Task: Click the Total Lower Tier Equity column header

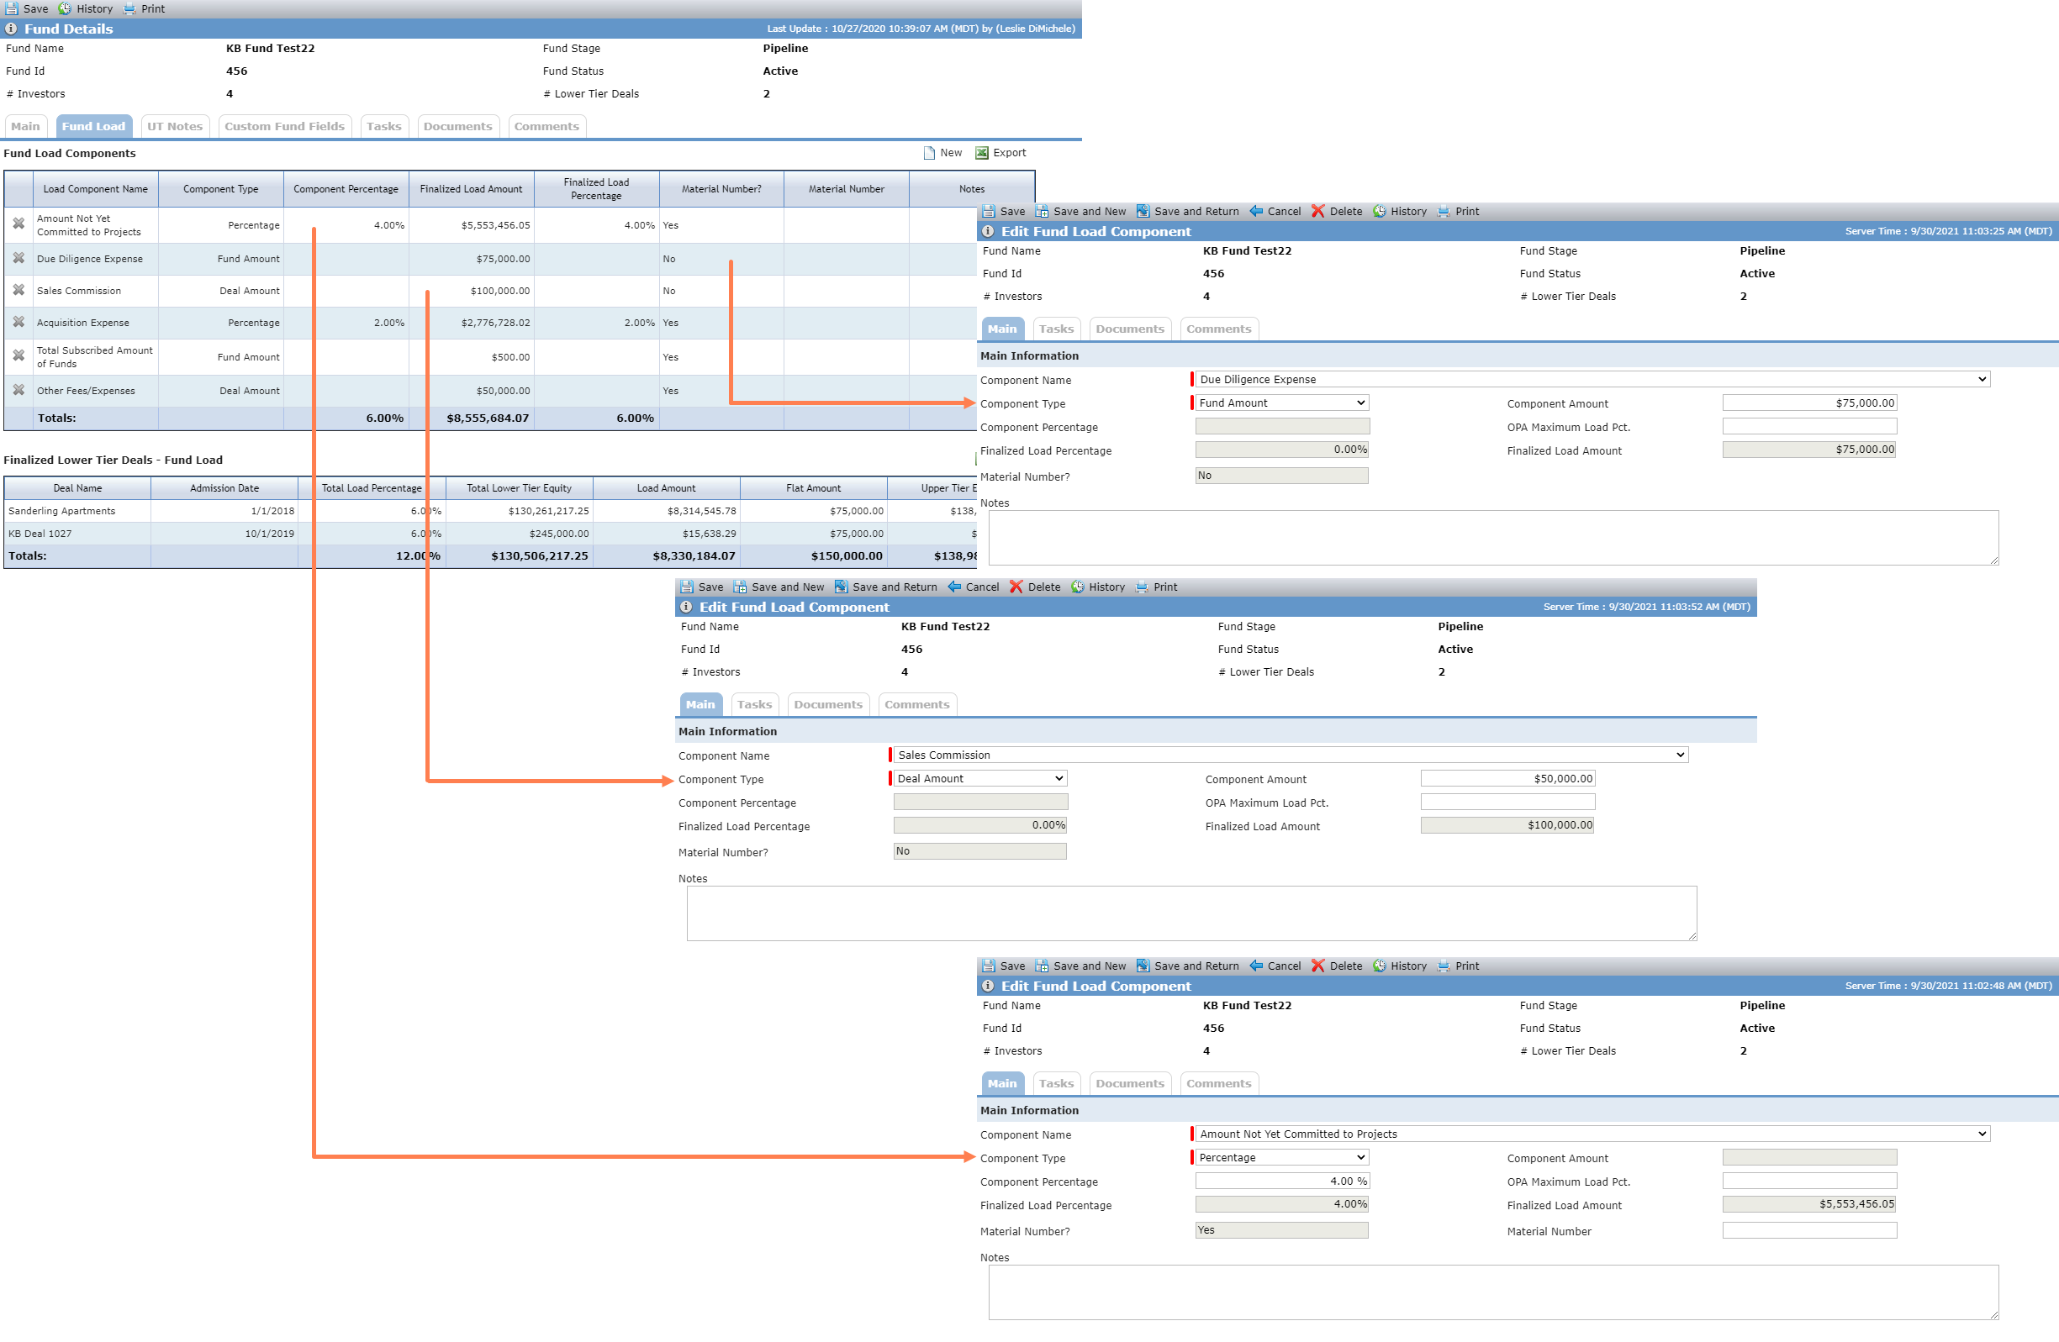Action: 519,487
